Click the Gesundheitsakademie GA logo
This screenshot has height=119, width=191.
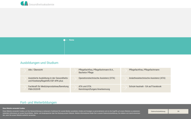coord(24,3)
